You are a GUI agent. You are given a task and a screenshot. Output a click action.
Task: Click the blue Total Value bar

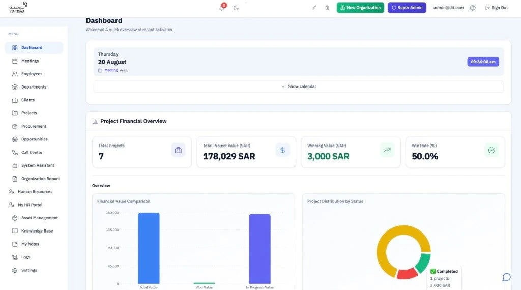coord(149,248)
